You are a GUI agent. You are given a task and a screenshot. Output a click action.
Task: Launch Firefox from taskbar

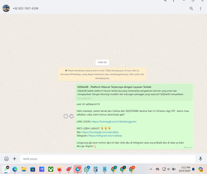[60, 169]
